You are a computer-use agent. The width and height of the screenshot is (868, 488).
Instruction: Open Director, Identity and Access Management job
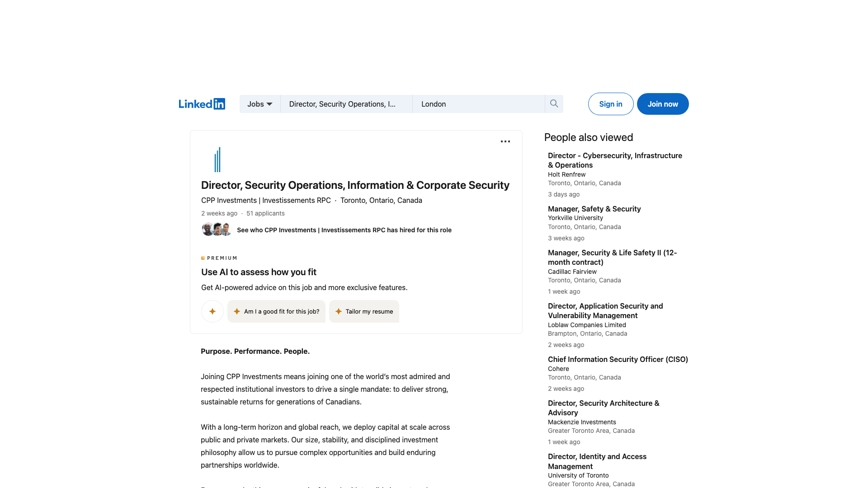597,461
